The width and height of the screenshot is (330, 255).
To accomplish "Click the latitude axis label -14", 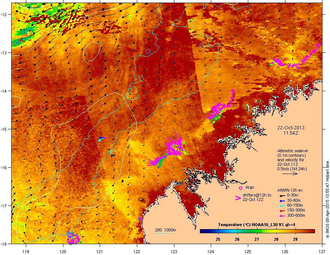I will pos(4,91).
